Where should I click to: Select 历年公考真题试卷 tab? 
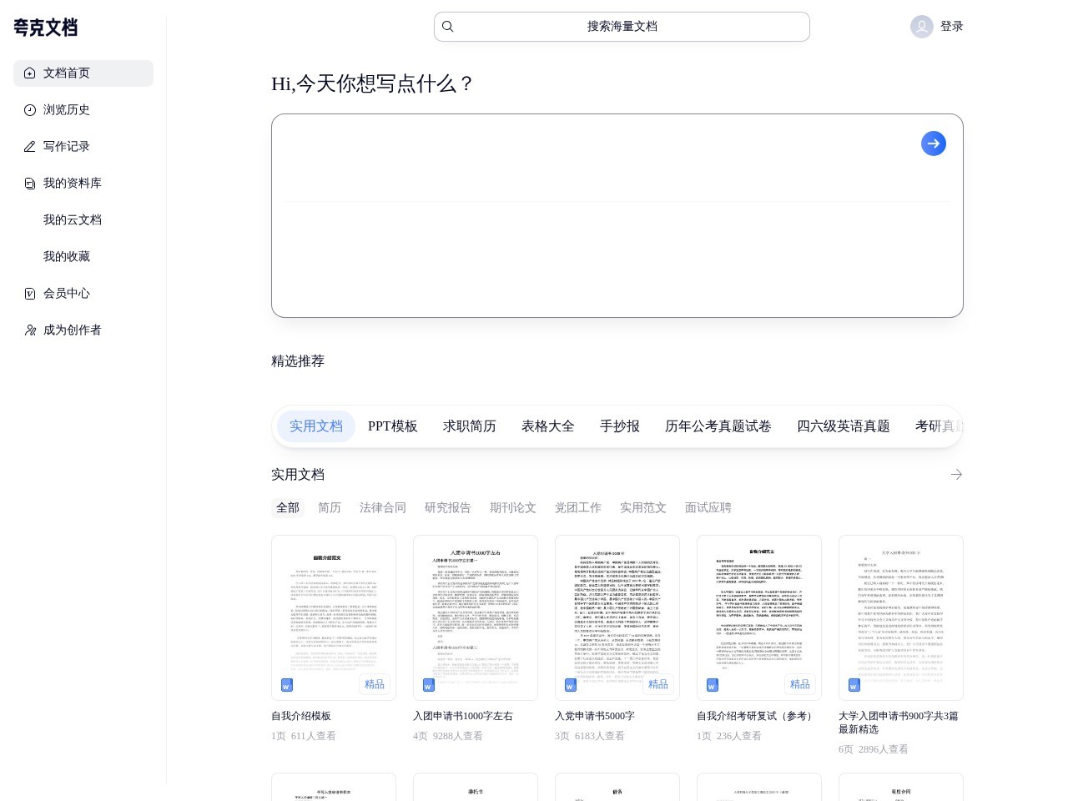[718, 426]
